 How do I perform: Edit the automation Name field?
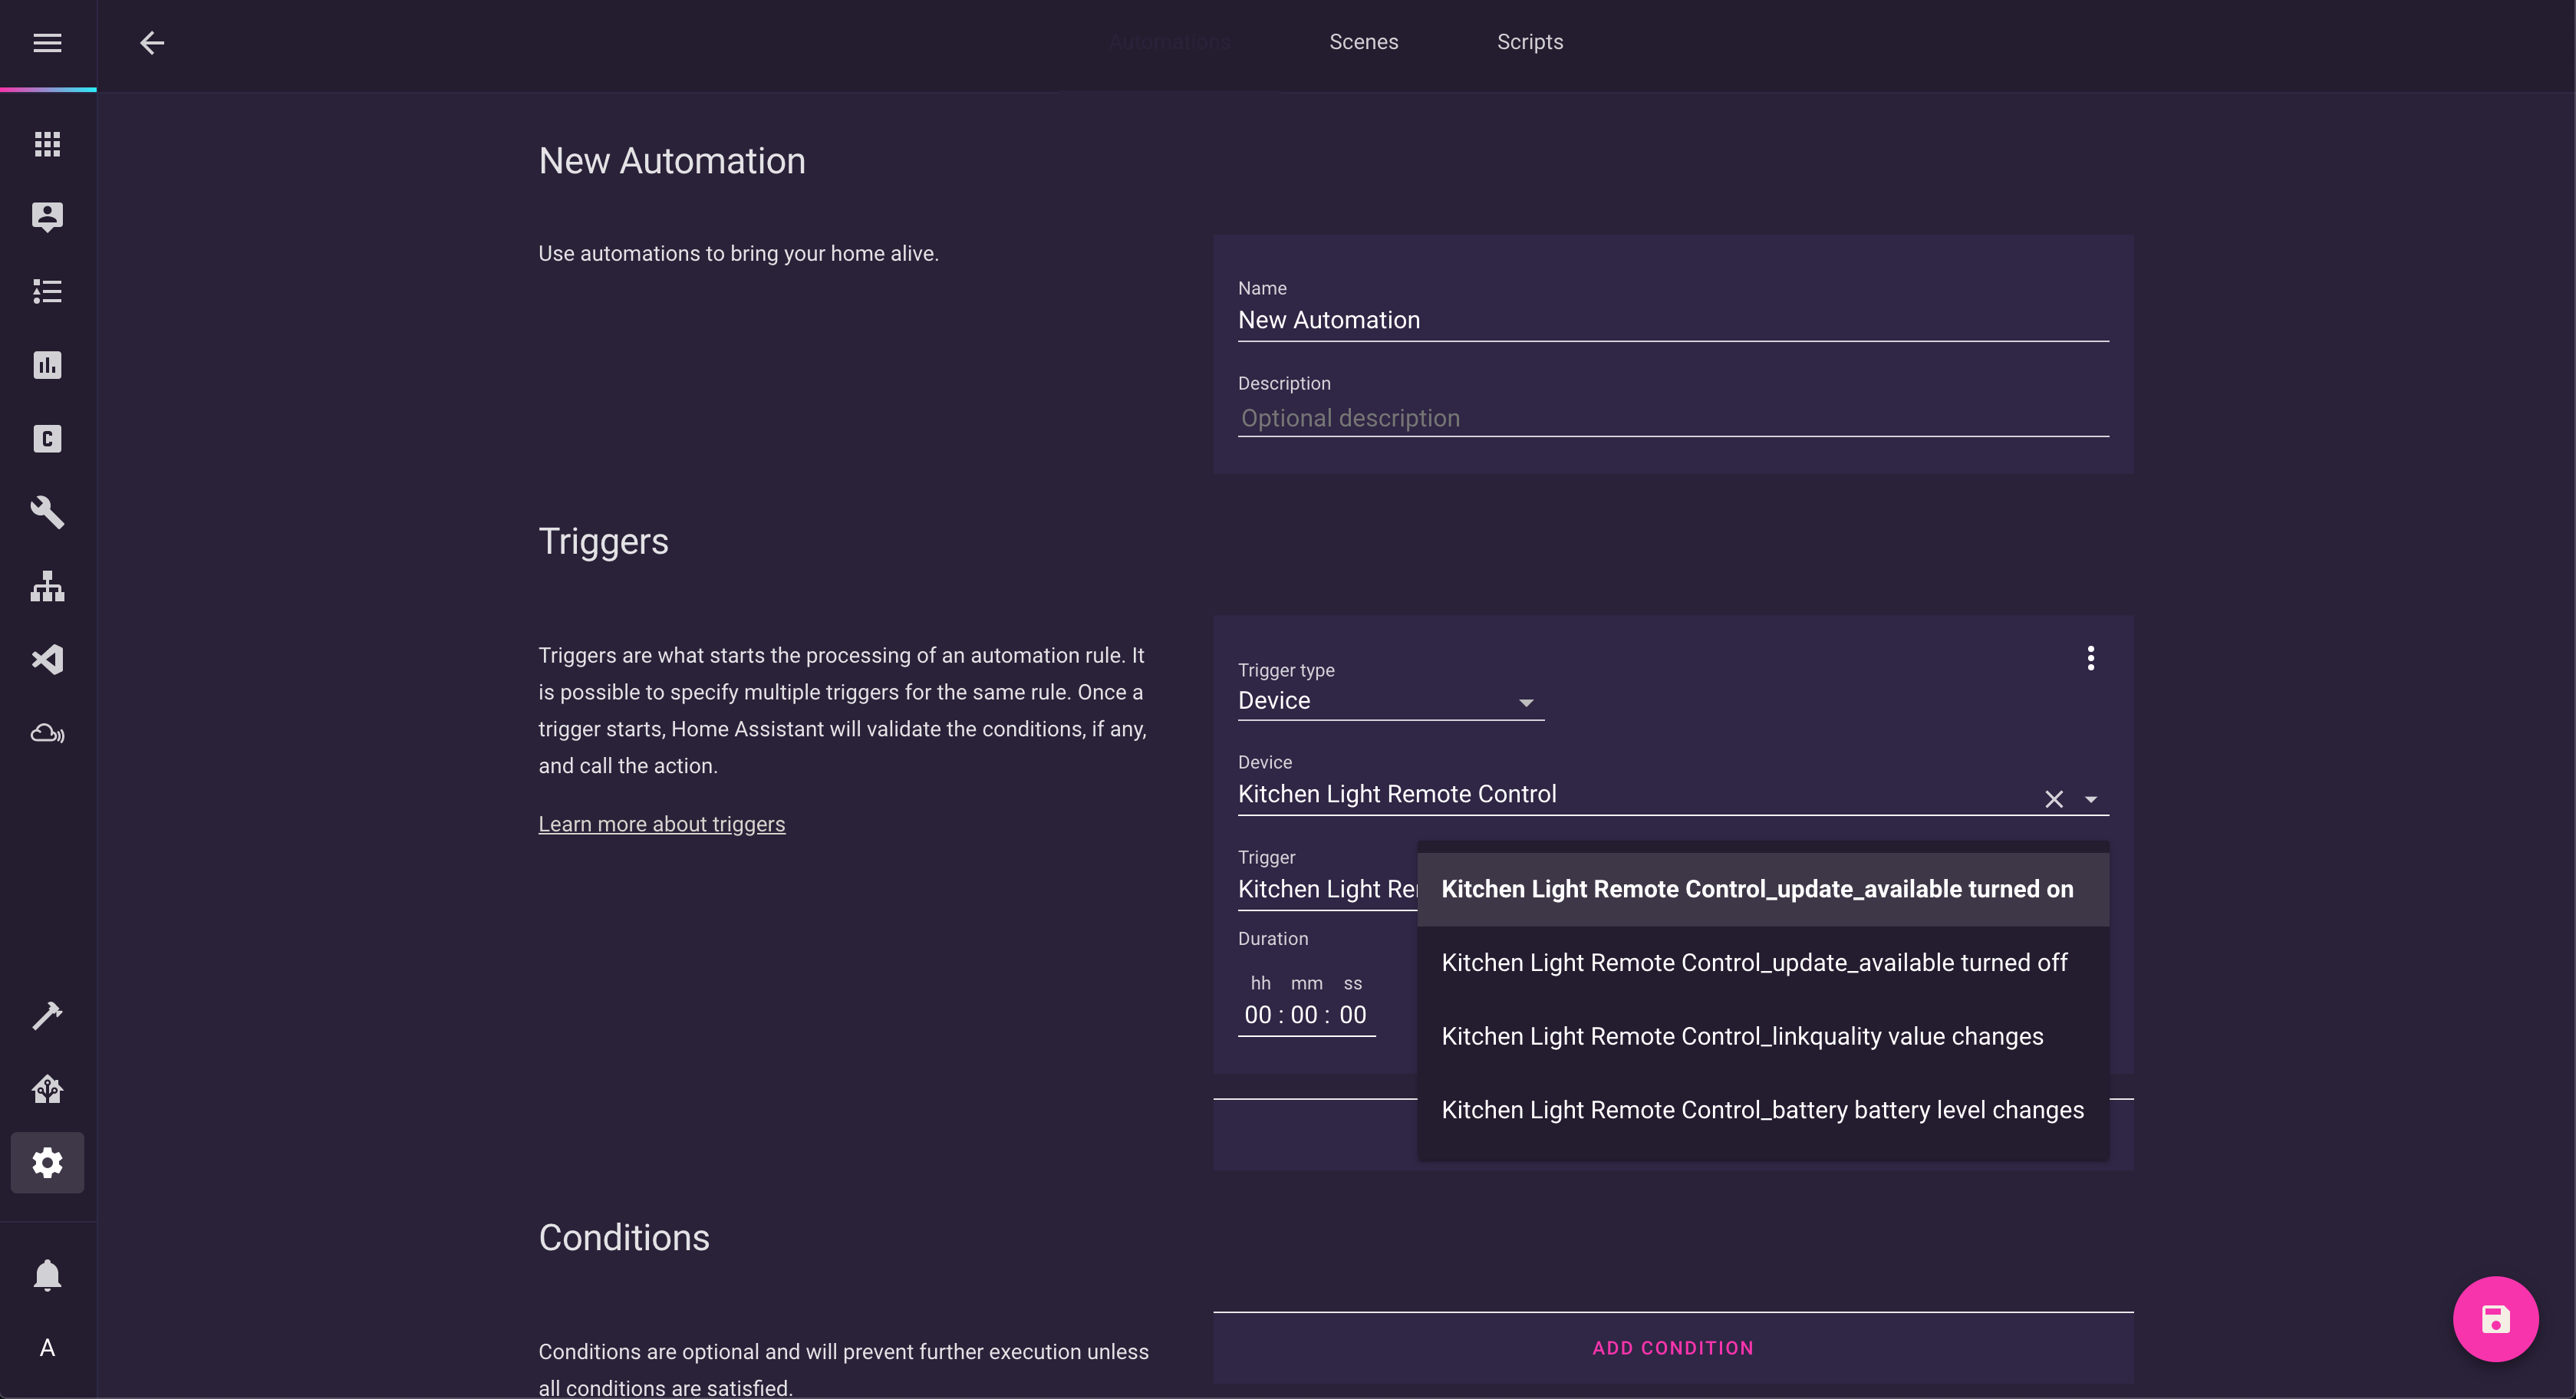pyautogui.click(x=1672, y=321)
